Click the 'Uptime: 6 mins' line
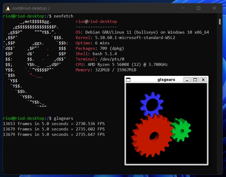Screen dimensions: 226x177 point(92,43)
